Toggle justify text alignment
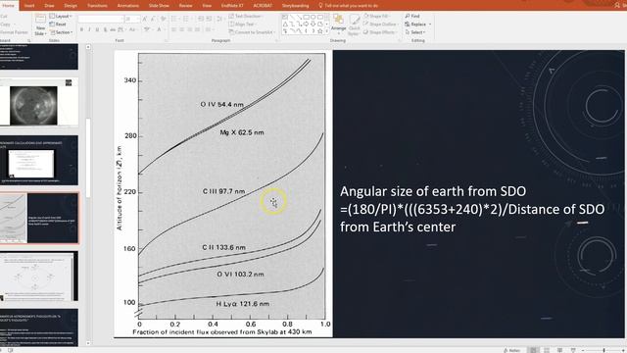 click(x=198, y=29)
